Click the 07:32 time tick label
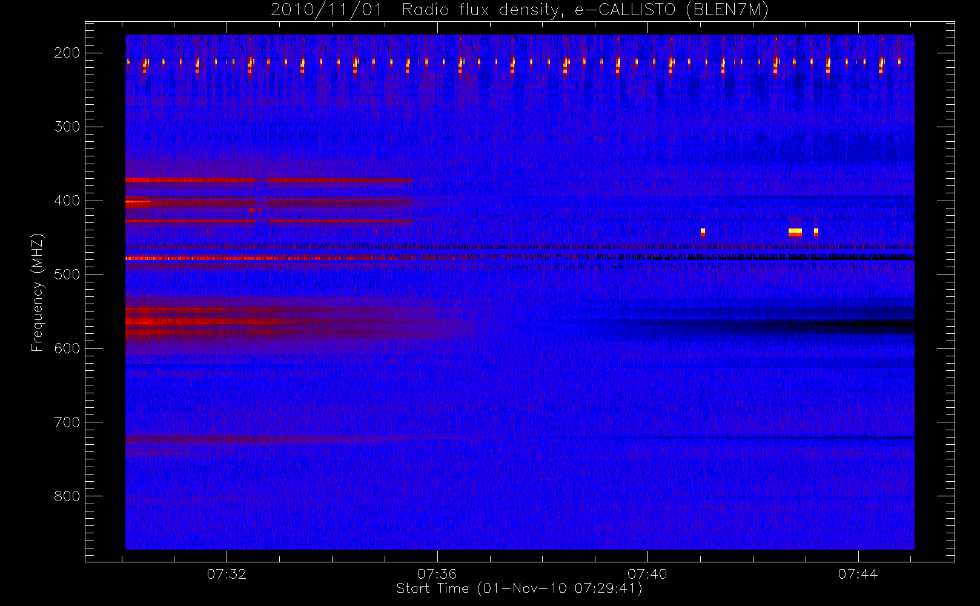 (x=227, y=574)
